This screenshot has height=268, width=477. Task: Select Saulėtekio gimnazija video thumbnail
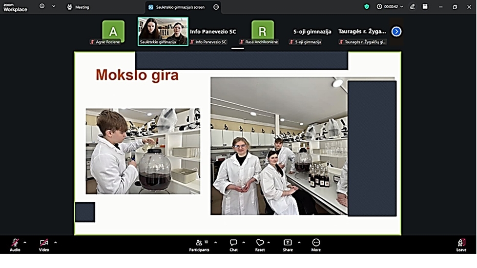pos(163,32)
